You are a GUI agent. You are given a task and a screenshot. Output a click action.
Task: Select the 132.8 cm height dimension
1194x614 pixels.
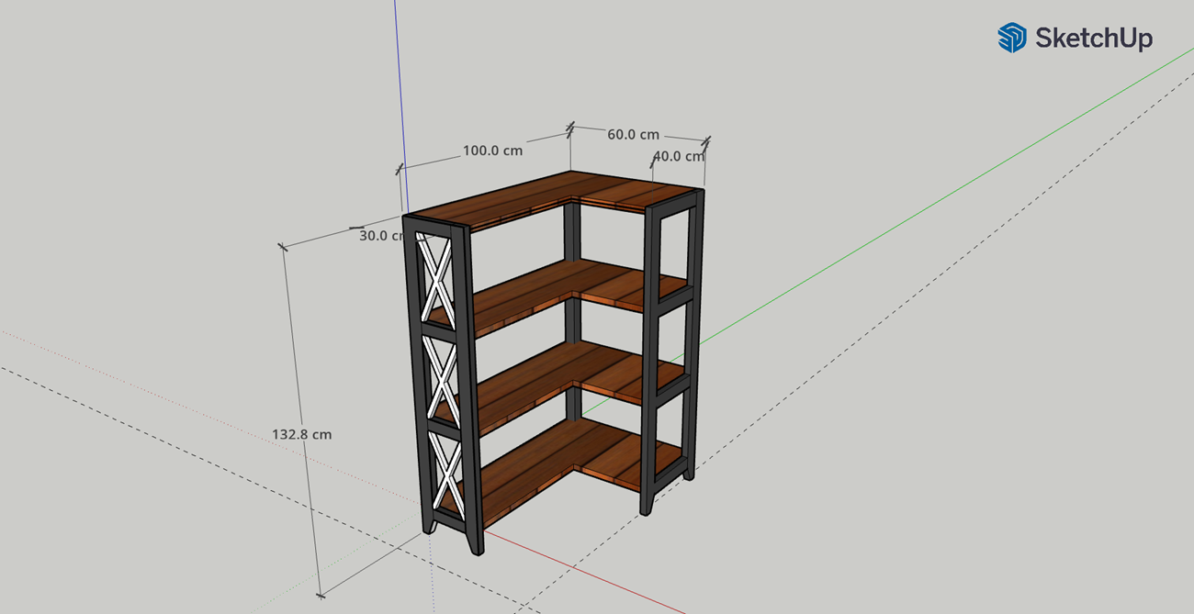pyautogui.click(x=301, y=434)
